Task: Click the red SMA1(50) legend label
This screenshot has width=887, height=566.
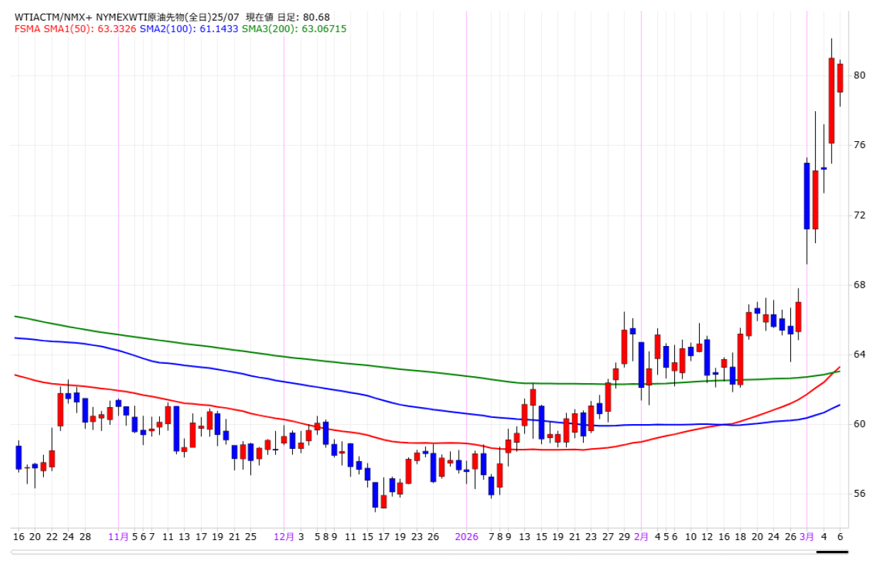Action: pyautogui.click(x=88, y=29)
